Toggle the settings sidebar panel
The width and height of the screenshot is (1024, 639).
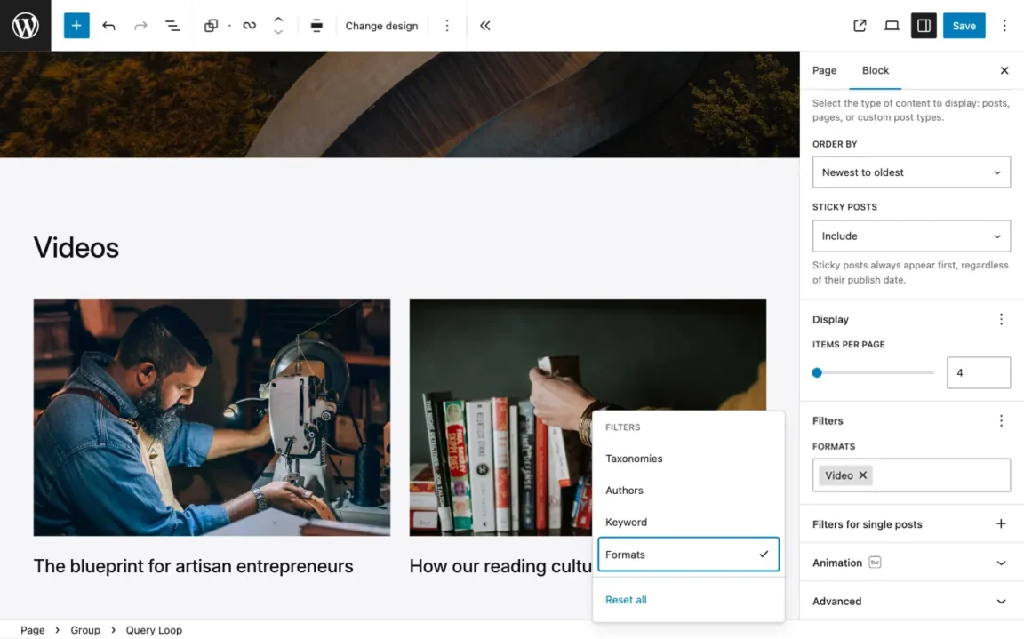(924, 26)
